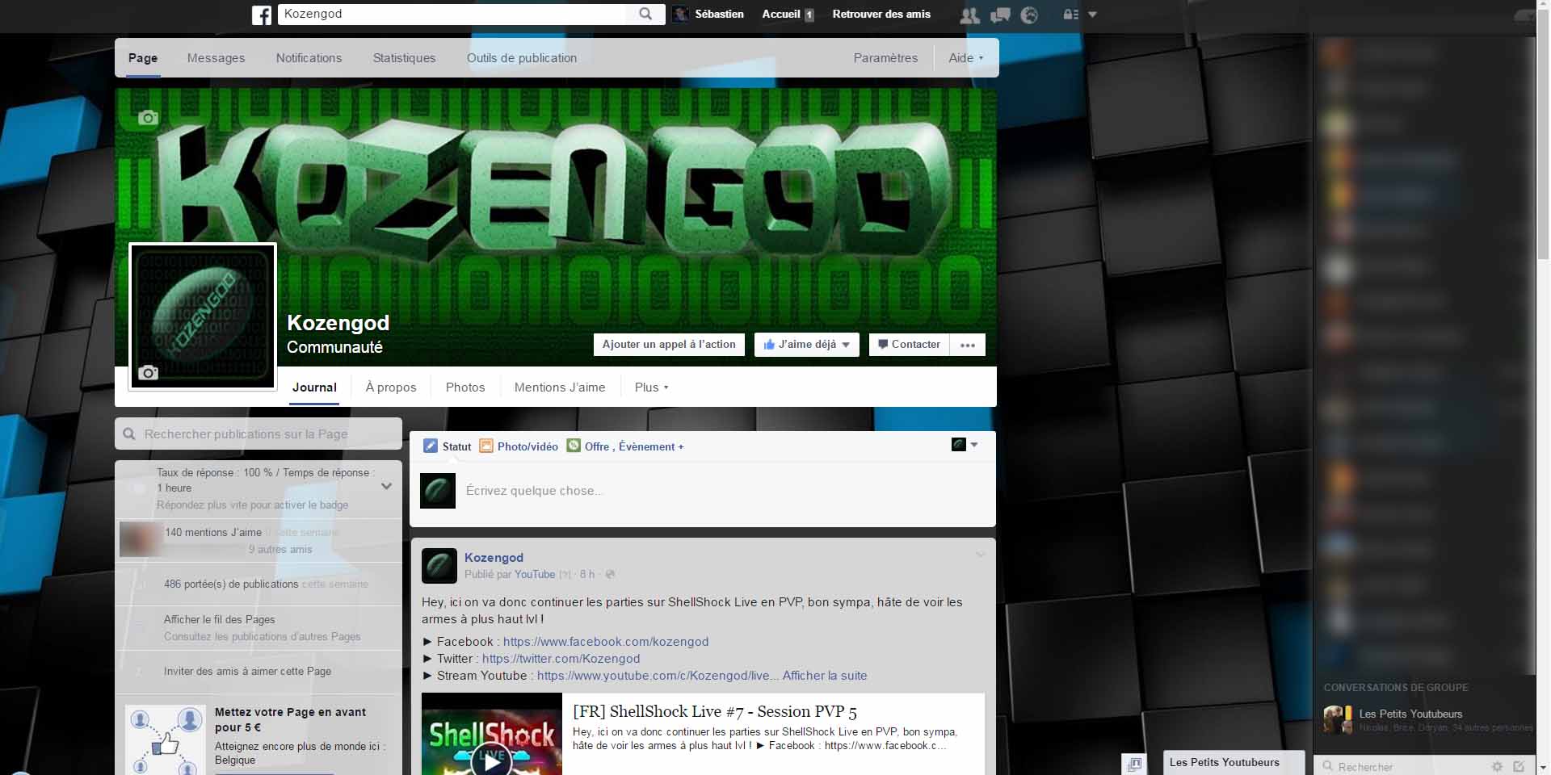Switch to the Page tab
This screenshot has height=775, width=1551.
coord(143,58)
